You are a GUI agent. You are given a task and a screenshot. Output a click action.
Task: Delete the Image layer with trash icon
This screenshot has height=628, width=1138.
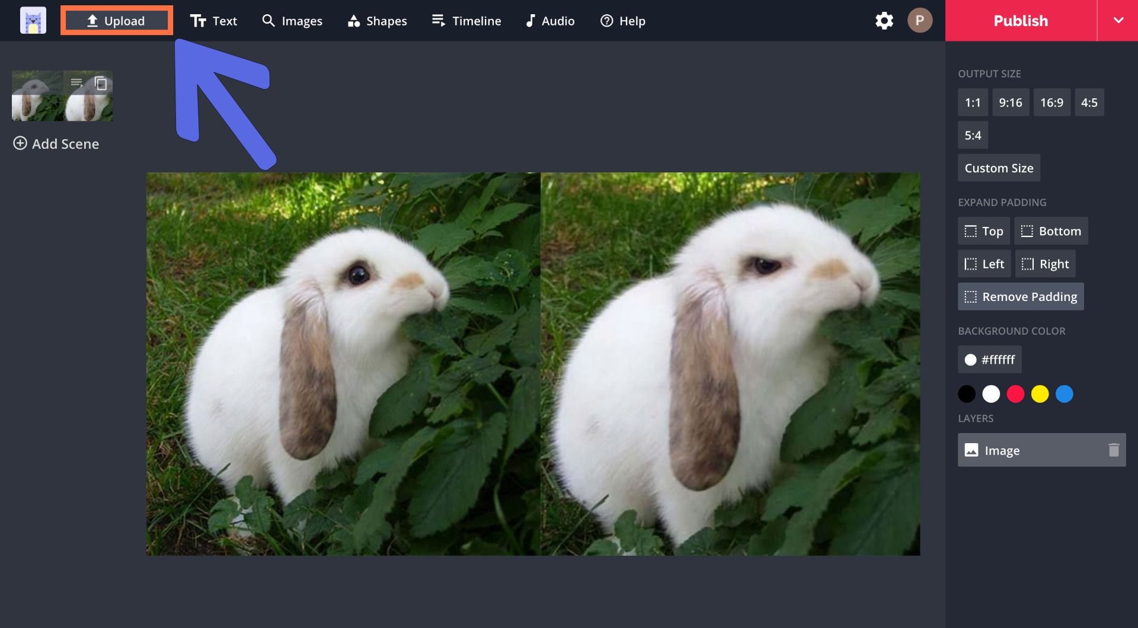coord(1114,450)
